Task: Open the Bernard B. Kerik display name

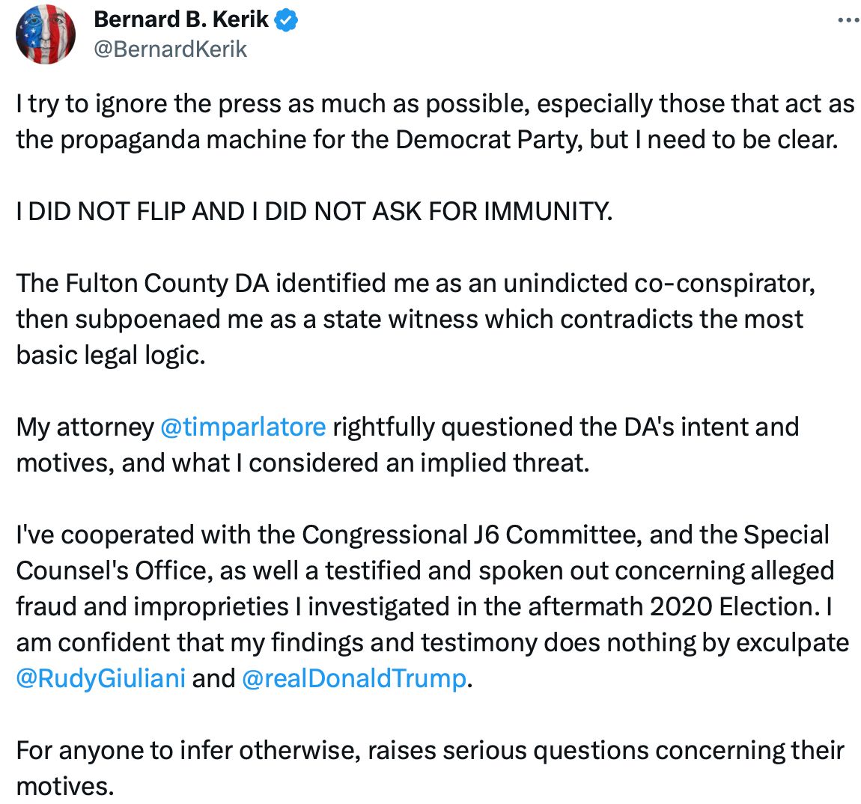Action: tap(180, 19)
